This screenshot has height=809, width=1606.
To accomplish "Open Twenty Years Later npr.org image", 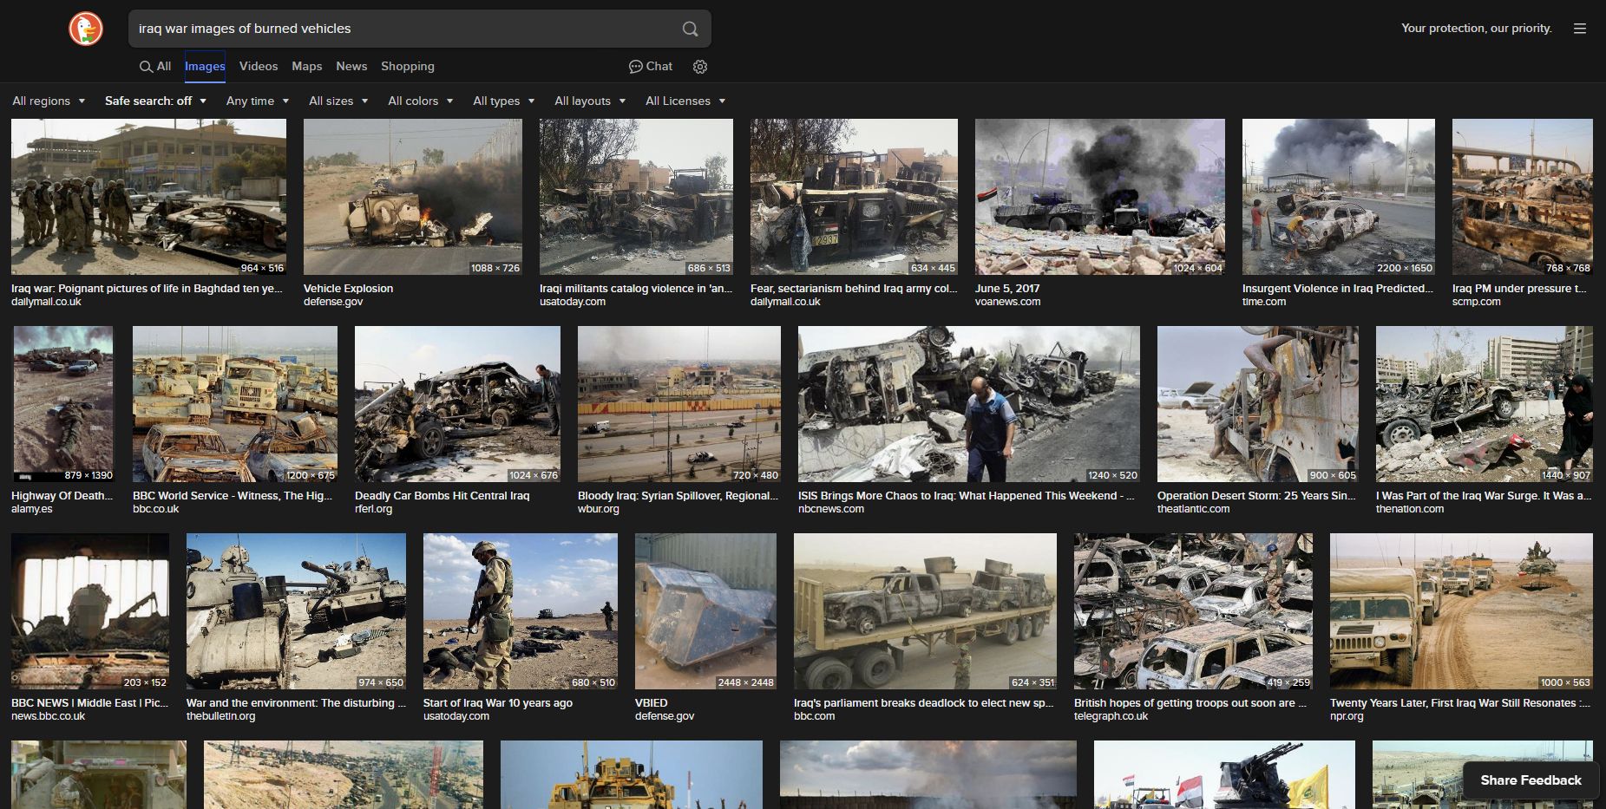I will click(1461, 611).
